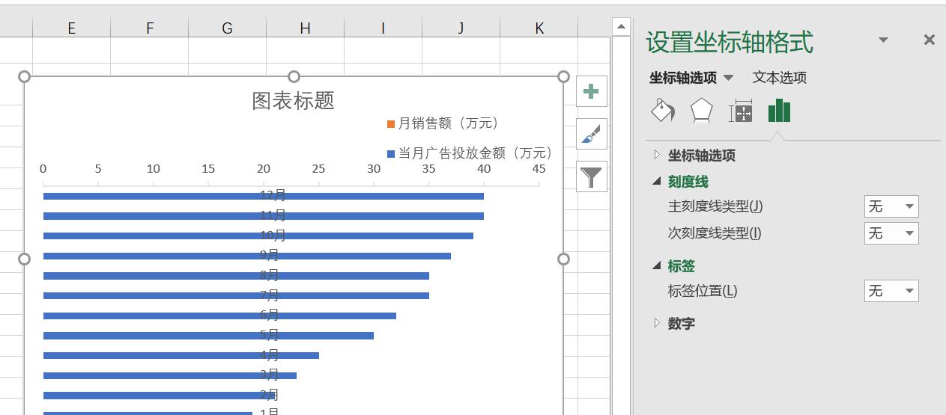Open Fill & Line paint bucket tab

(x=663, y=111)
